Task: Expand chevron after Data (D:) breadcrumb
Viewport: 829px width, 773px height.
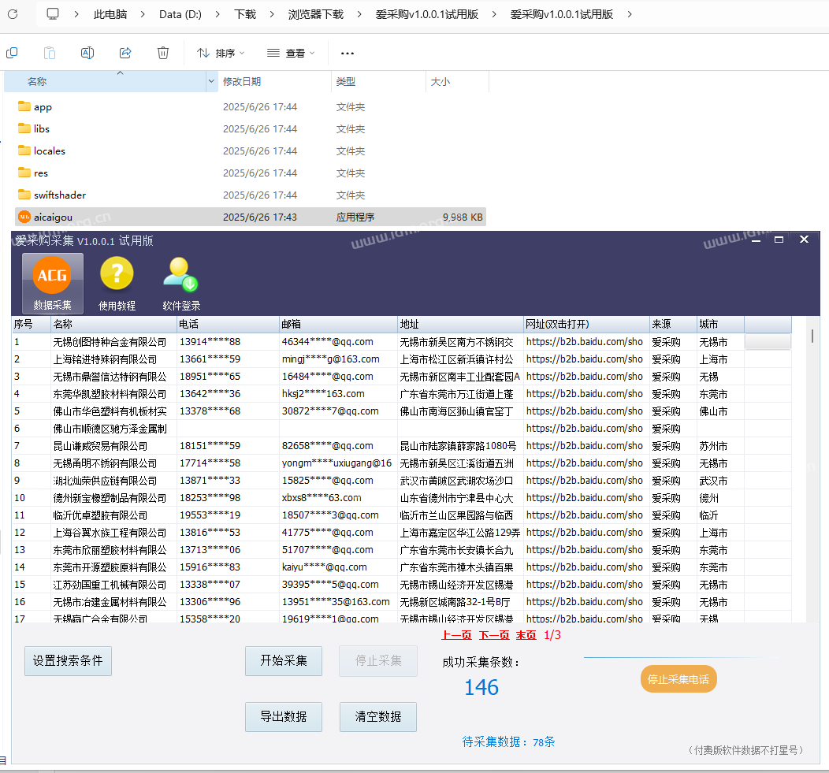Action: point(217,14)
